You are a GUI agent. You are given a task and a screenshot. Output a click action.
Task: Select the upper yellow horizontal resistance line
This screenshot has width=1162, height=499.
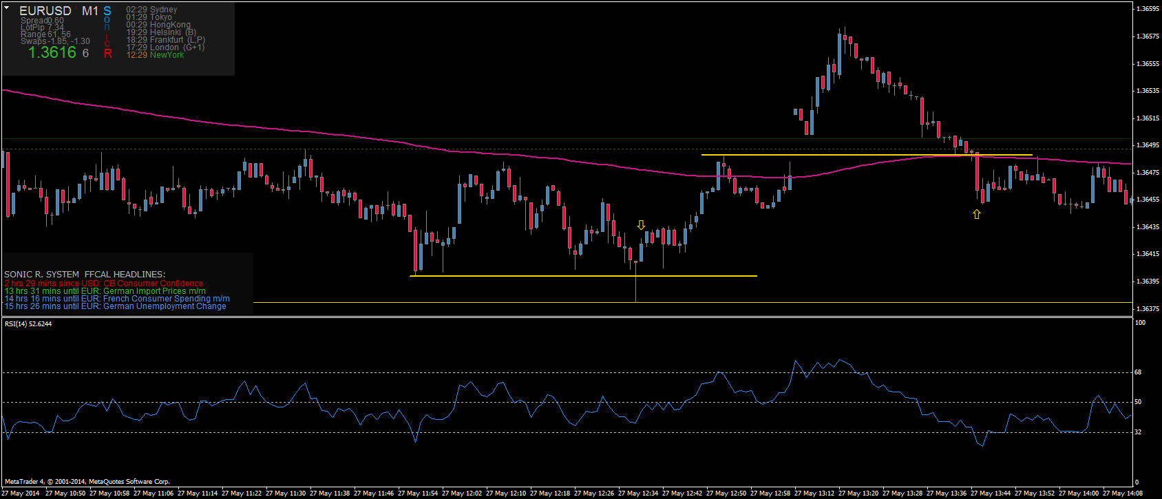coord(867,155)
